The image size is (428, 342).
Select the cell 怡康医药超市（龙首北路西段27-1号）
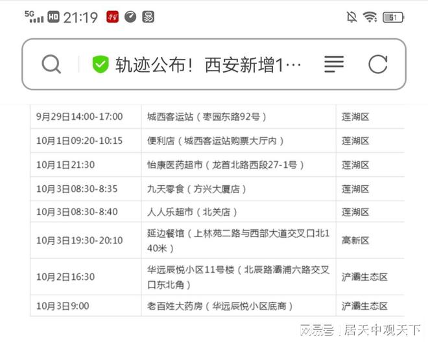[x=239, y=165]
